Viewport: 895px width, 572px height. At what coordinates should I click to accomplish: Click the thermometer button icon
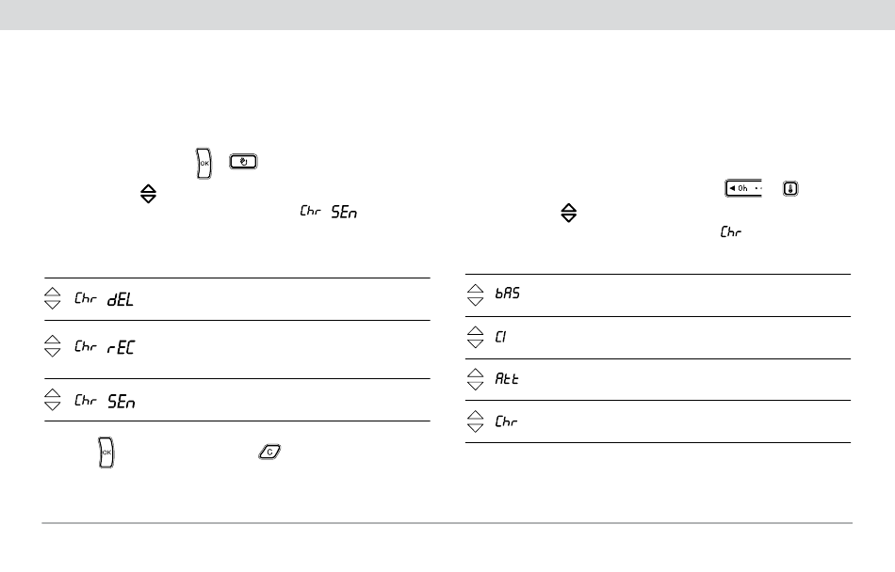coord(789,188)
